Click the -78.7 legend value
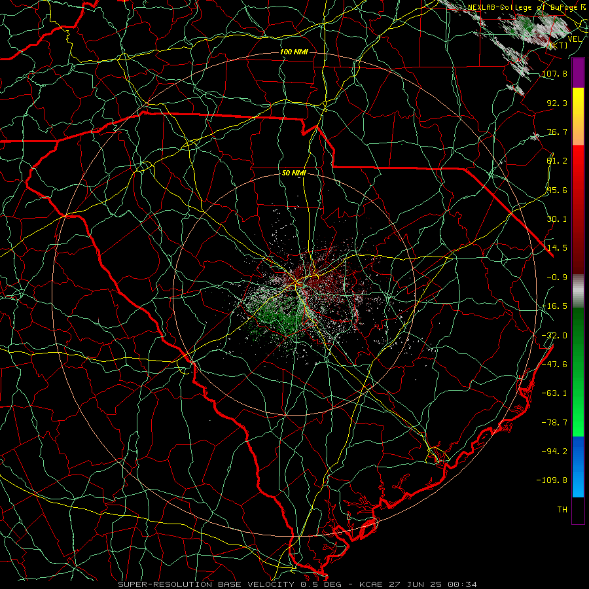The image size is (589, 589). click(554, 423)
